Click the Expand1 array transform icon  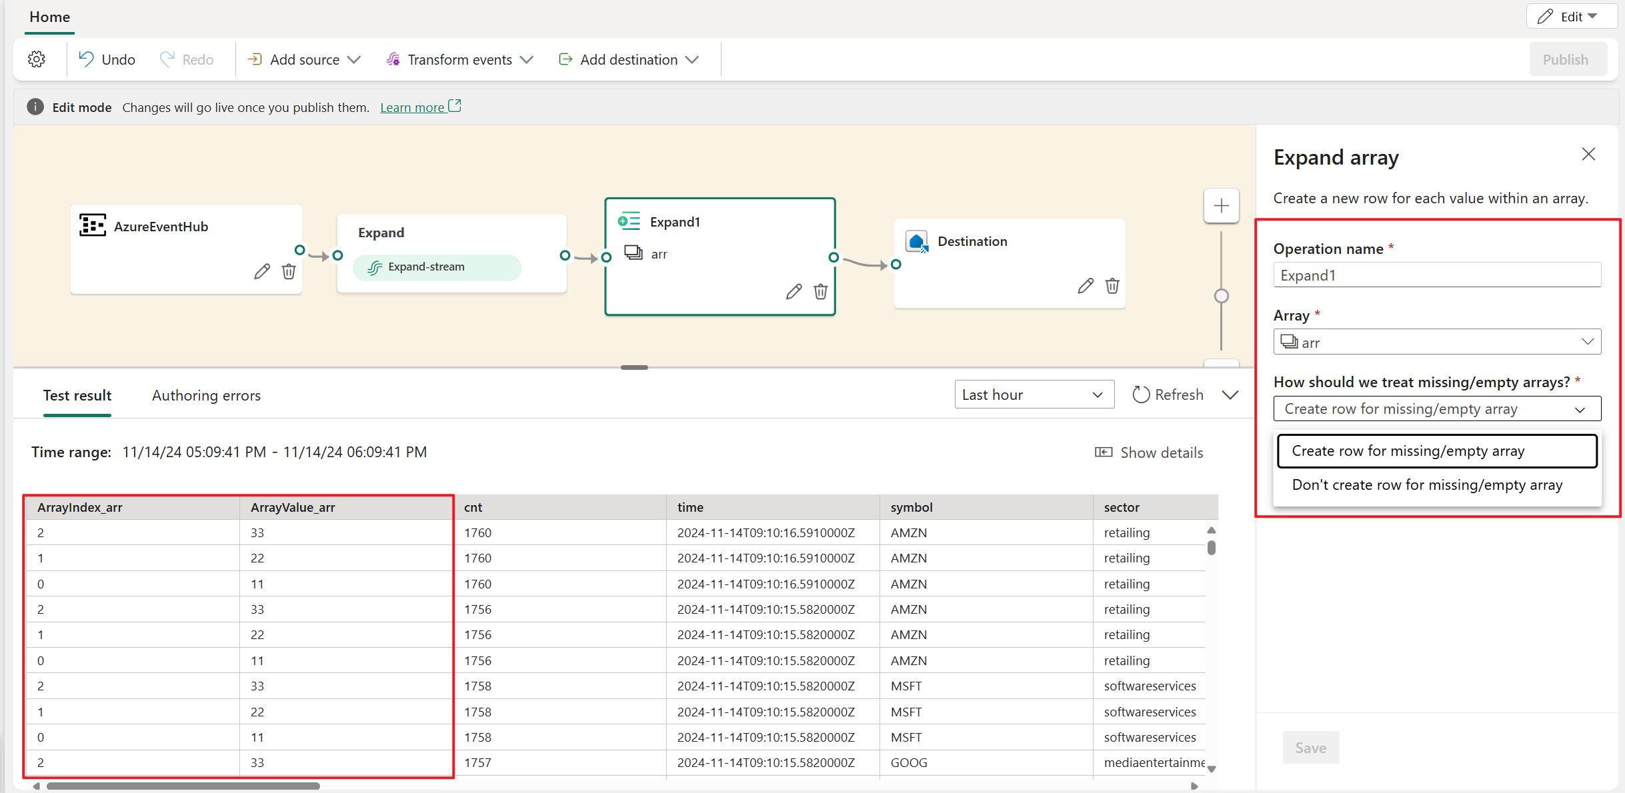click(628, 221)
